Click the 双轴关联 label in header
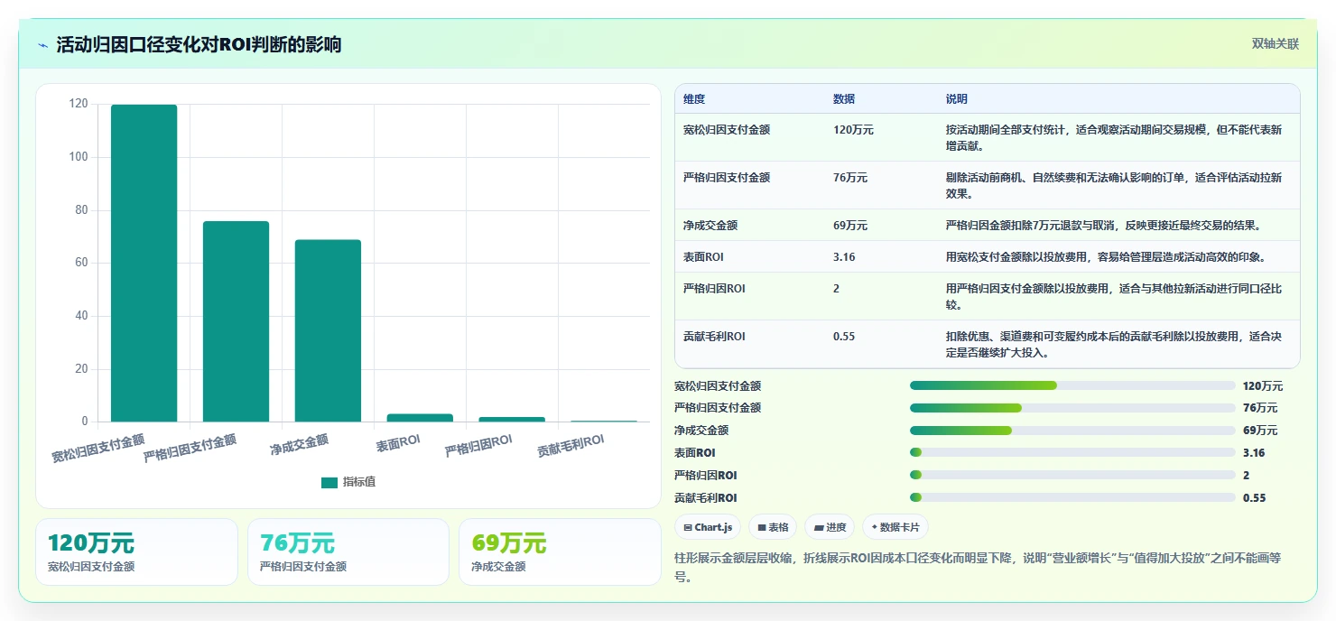 point(1275,44)
